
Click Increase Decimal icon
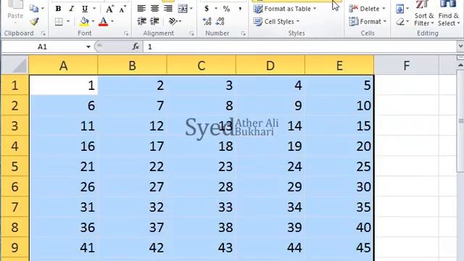point(207,22)
